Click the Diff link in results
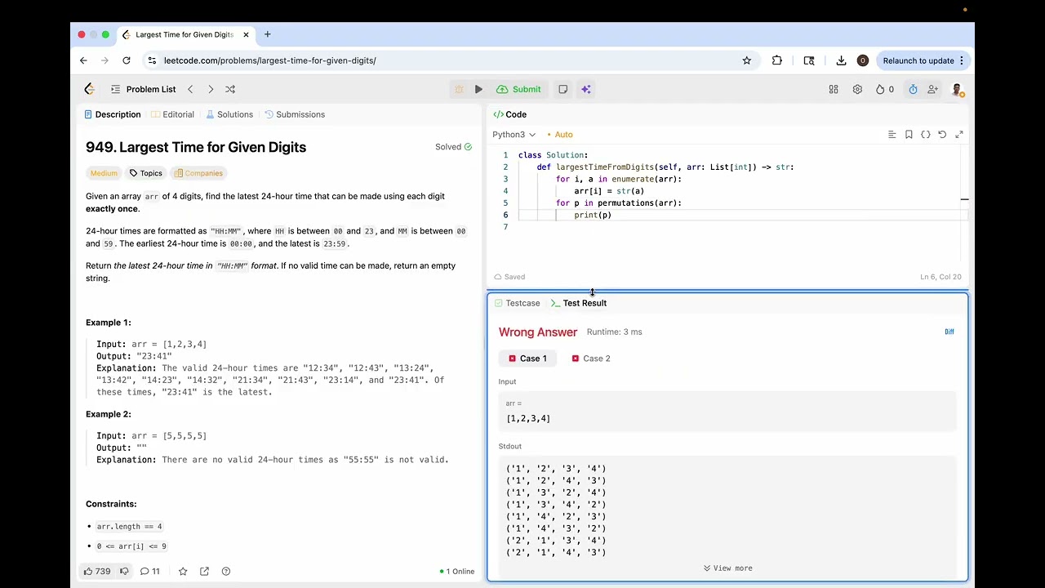Image resolution: width=1045 pixels, height=588 pixels. [x=949, y=332]
